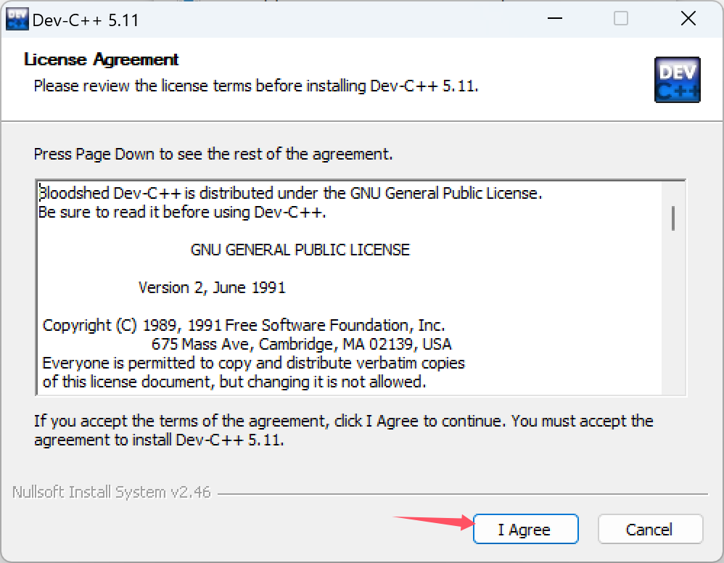Click the 675 Mass Ave, Cambridge address line
This screenshot has width=724, height=563.
pyautogui.click(x=302, y=344)
